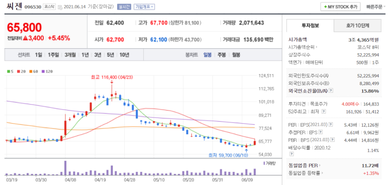Click the stock name 씨젠

point(15,7)
